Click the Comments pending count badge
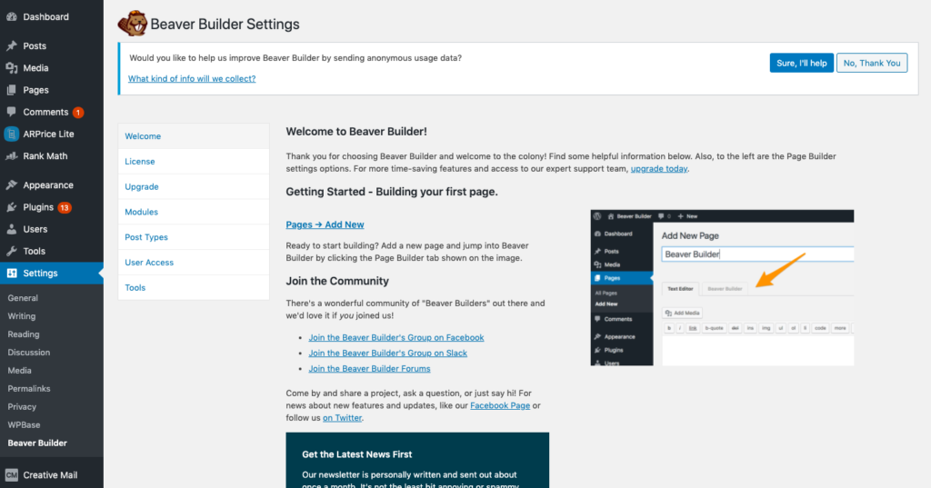The image size is (931, 488). (78, 112)
